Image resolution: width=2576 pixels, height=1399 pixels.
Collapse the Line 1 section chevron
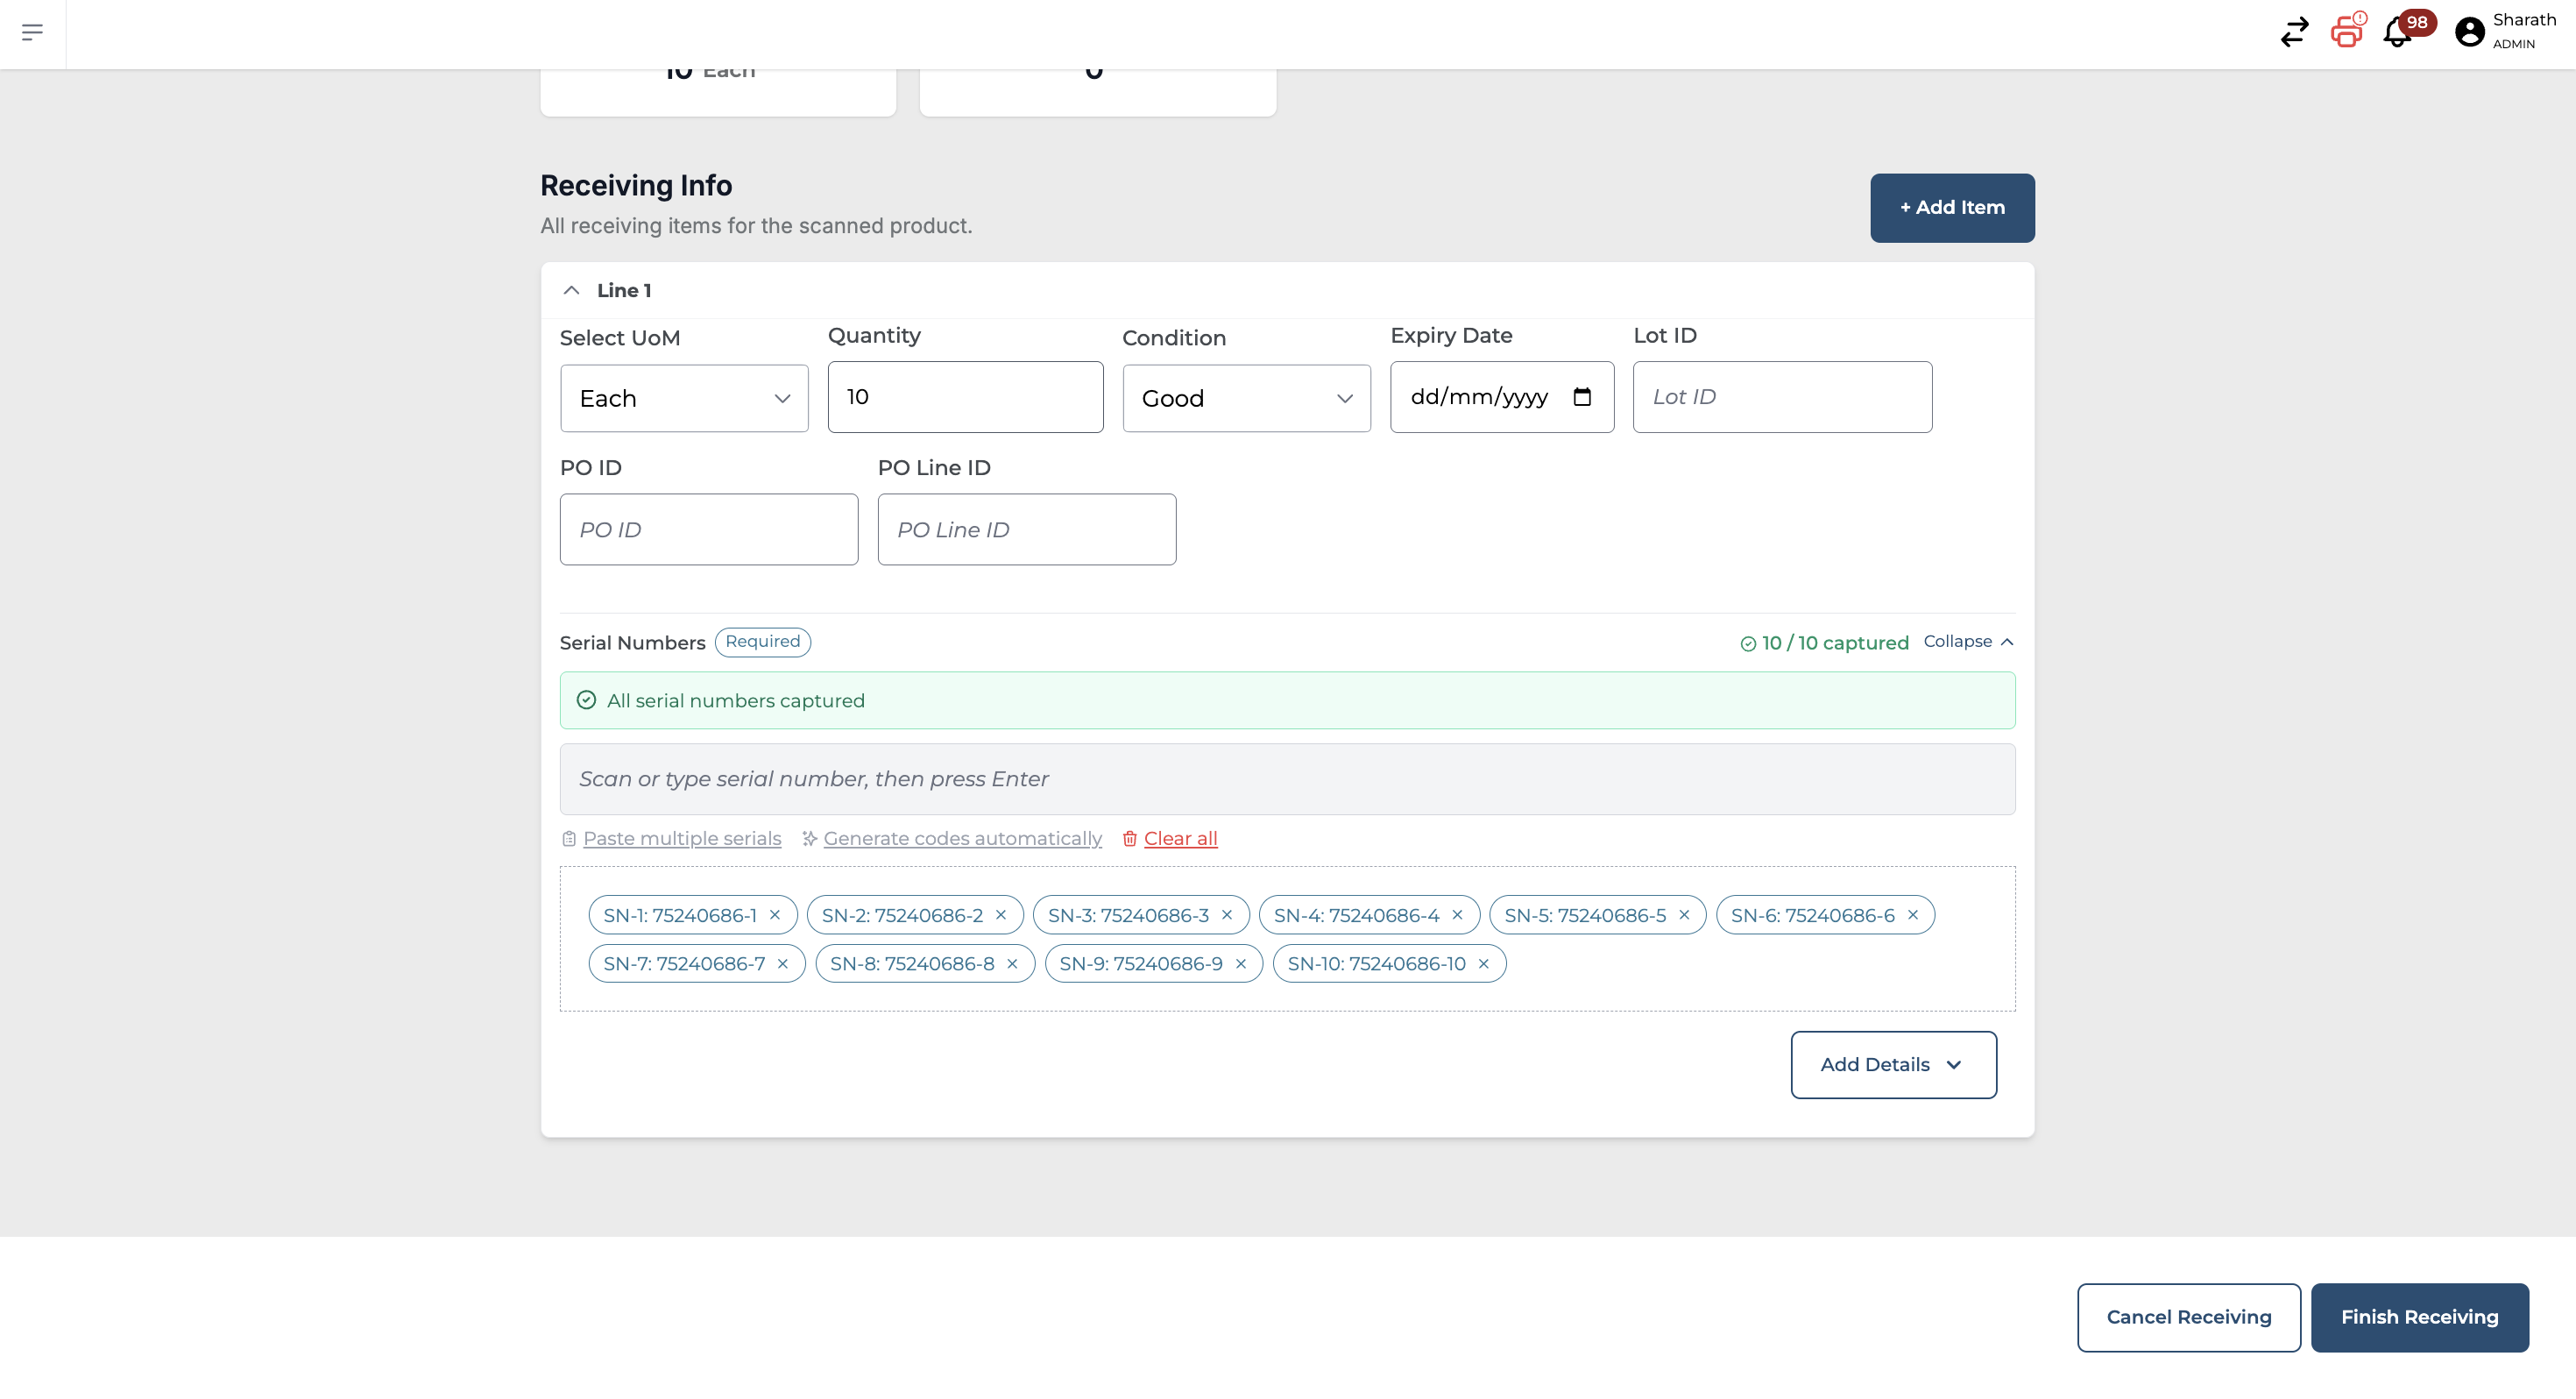(571, 290)
